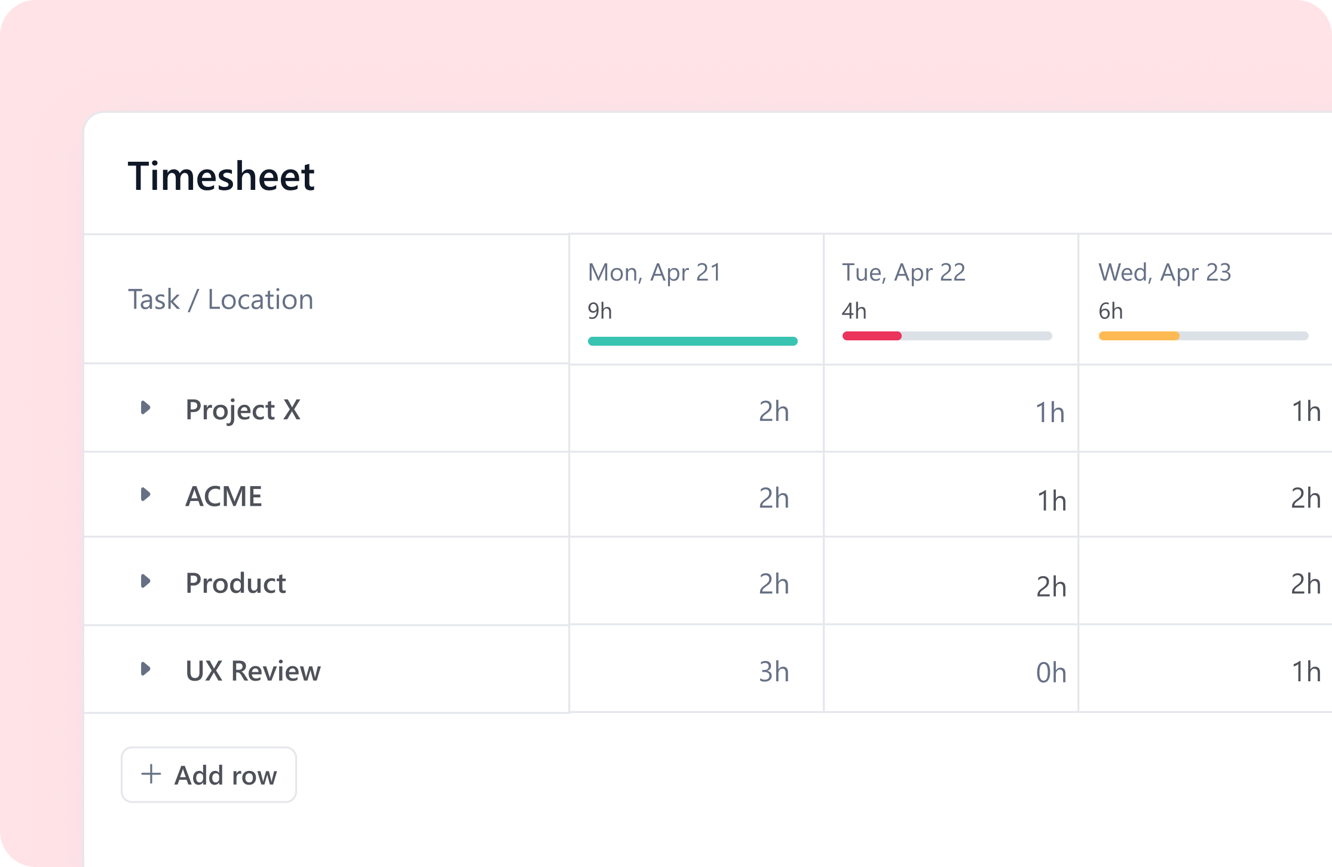The height and width of the screenshot is (867, 1332).
Task: Edit UX Review 3h Monday cell
Action: 773,672
